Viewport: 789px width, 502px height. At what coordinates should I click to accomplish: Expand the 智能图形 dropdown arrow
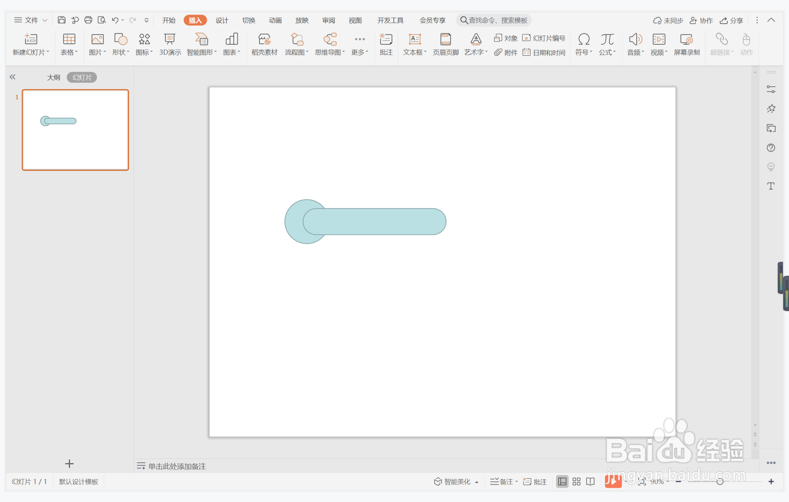pos(216,52)
